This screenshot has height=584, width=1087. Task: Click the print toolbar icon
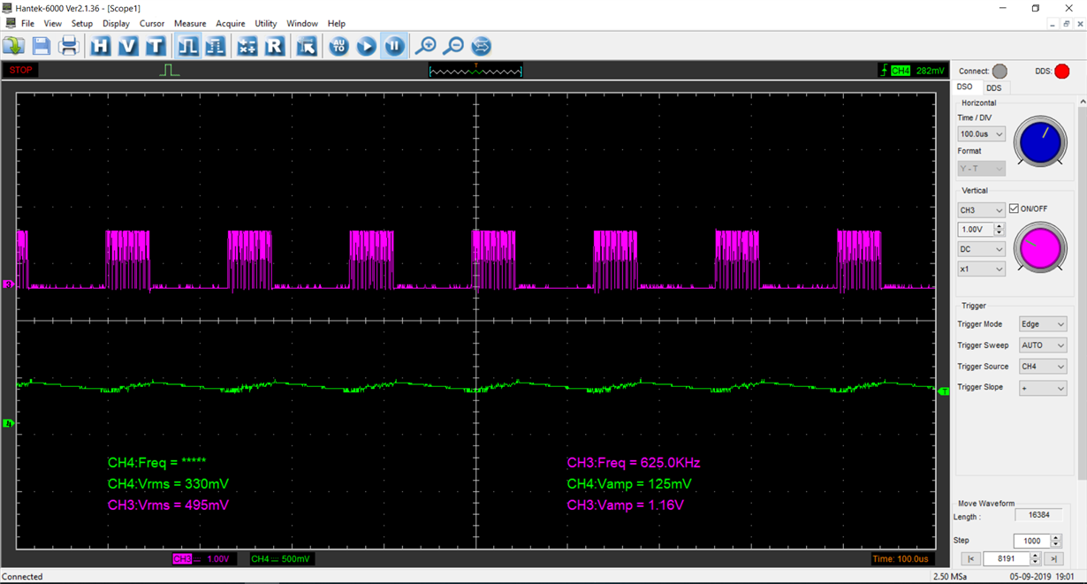69,46
